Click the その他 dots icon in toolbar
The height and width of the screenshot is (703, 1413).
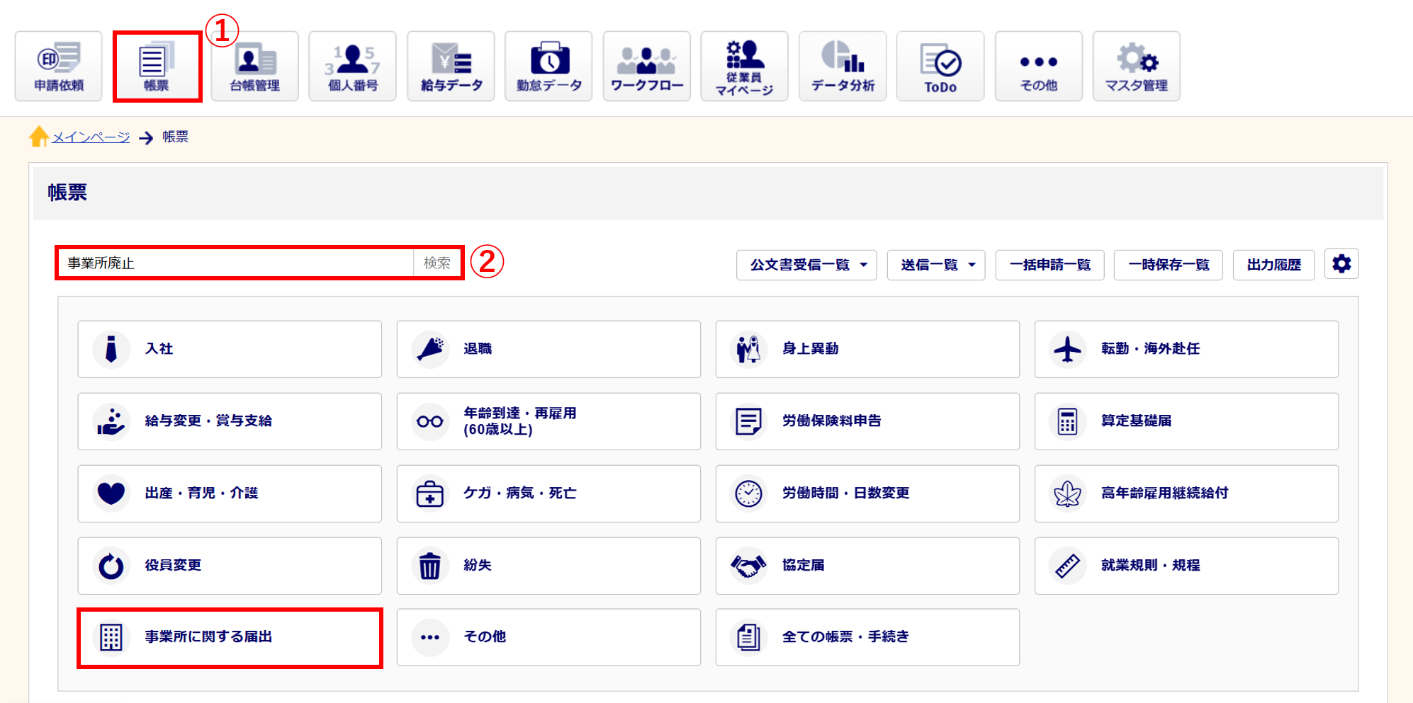coord(1039,66)
